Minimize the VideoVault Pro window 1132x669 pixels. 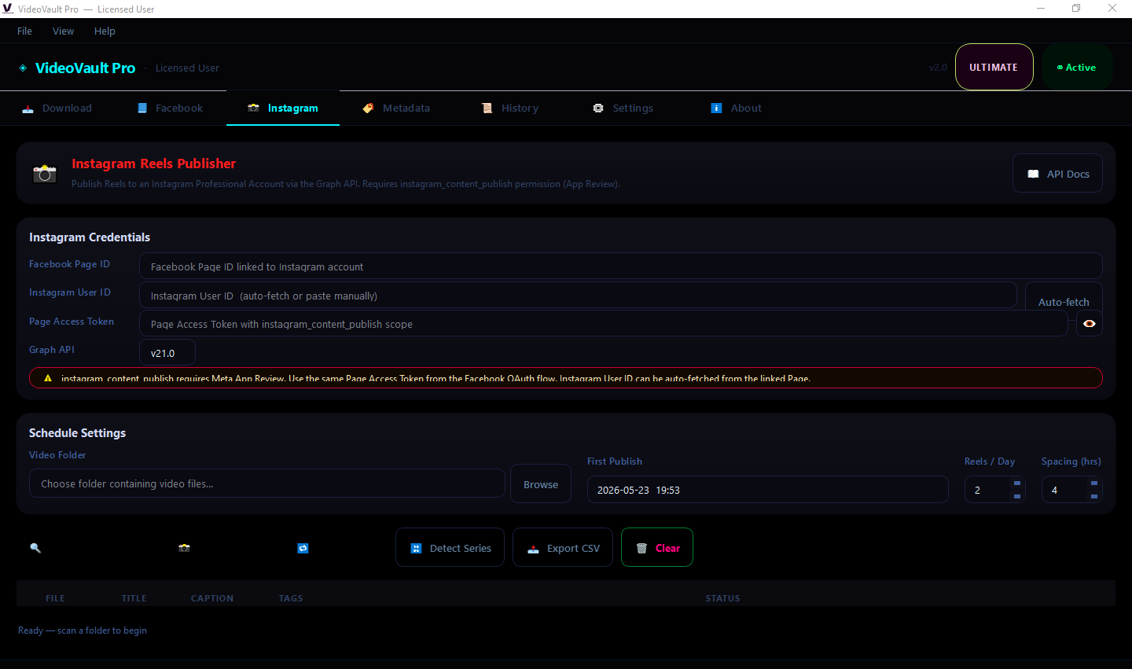(1041, 9)
